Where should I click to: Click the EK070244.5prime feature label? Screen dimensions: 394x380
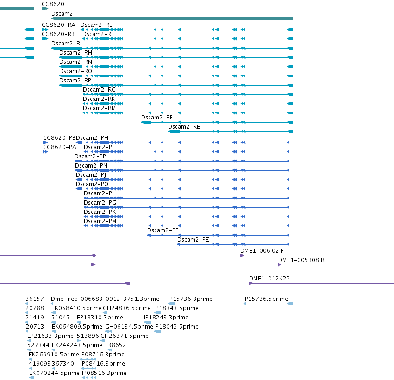[x=55, y=373]
